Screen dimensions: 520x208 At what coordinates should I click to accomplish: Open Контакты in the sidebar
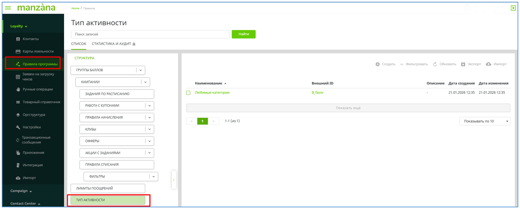pyautogui.click(x=31, y=39)
